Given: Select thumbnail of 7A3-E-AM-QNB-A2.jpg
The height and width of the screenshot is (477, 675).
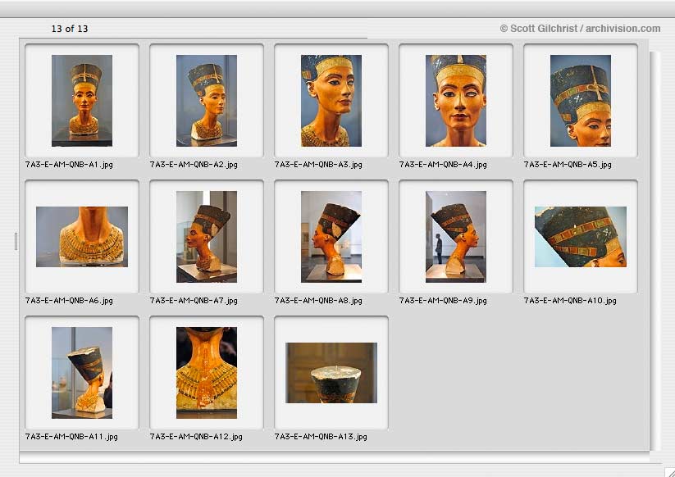Looking at the screenshot, I should point(206,101).
